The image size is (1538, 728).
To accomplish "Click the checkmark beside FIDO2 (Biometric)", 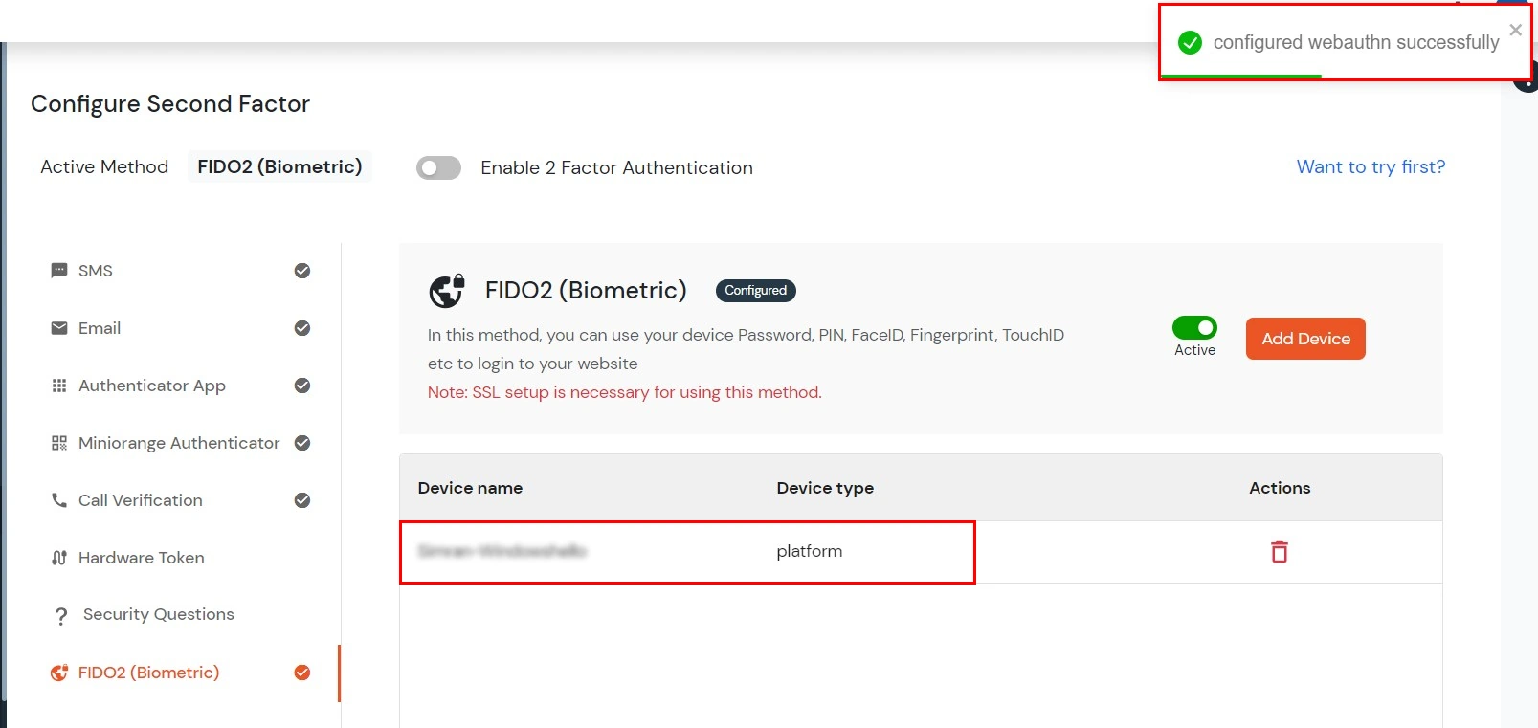I will tap(302, 673).
